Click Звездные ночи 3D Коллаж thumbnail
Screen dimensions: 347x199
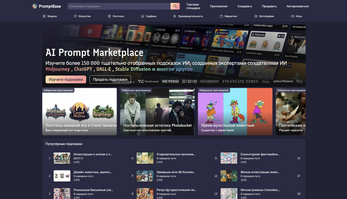point(145,176)
